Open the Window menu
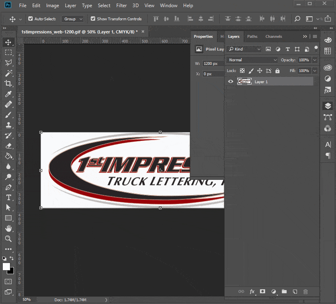Image resolution: width=336 pixels, height=304 pixels. click(x=169, y=6)
